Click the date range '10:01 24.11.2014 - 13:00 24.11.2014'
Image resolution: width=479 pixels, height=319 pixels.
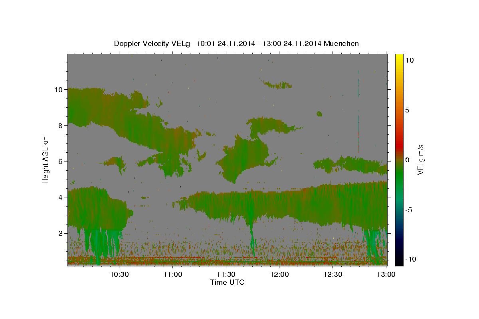pos(259,43)
